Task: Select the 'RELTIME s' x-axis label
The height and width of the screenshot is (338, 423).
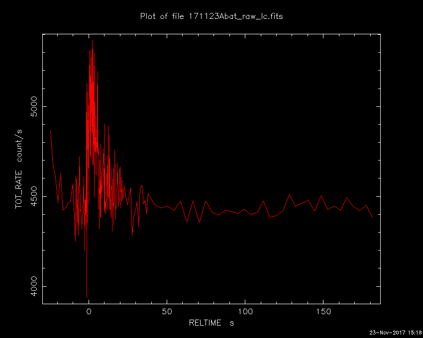Action: (x=211, y=323)
